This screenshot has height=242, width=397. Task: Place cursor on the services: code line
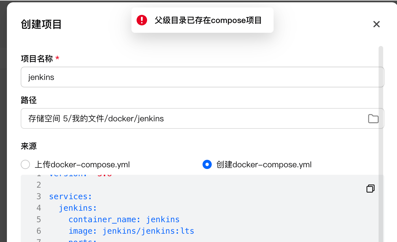[70, 196]
